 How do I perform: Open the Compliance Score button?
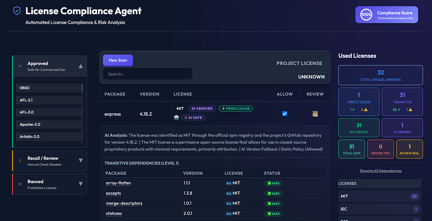click(x=386, y=15)
